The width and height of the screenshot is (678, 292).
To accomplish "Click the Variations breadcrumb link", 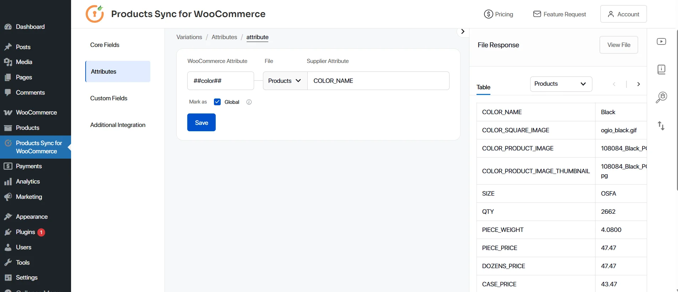I will [189, 37].
